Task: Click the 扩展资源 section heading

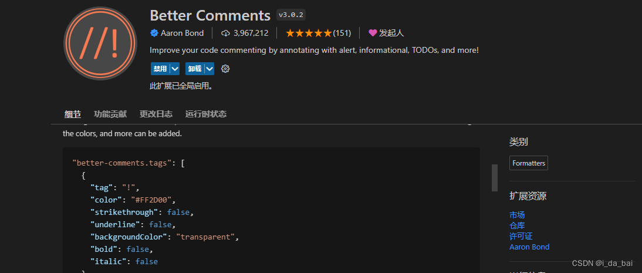Action: pyautogui.click(x=528, y=196)
